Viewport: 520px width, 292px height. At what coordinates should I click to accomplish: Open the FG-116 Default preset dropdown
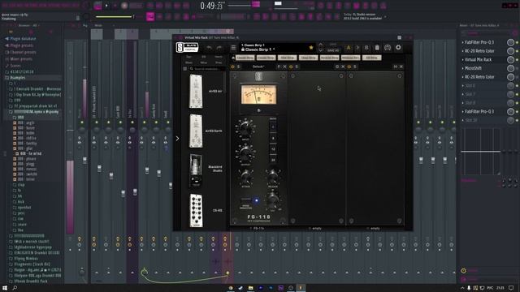pyautogui.click(x=258, y=67)
